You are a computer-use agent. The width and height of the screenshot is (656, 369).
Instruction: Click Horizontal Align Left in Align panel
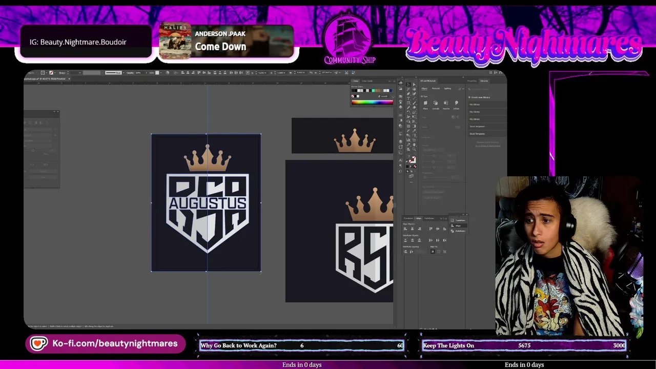[x=405, y=229]
